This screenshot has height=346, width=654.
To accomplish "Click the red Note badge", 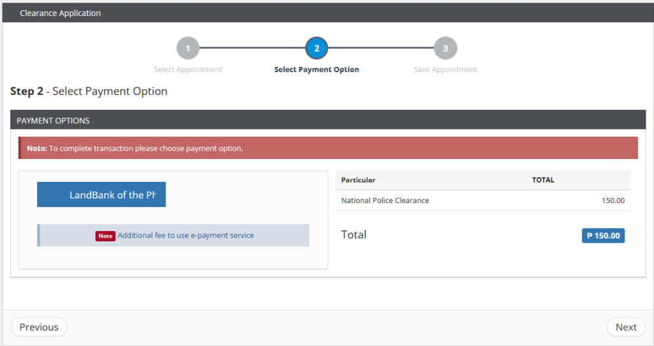I will pyautogui.click(x=105, y=236).
